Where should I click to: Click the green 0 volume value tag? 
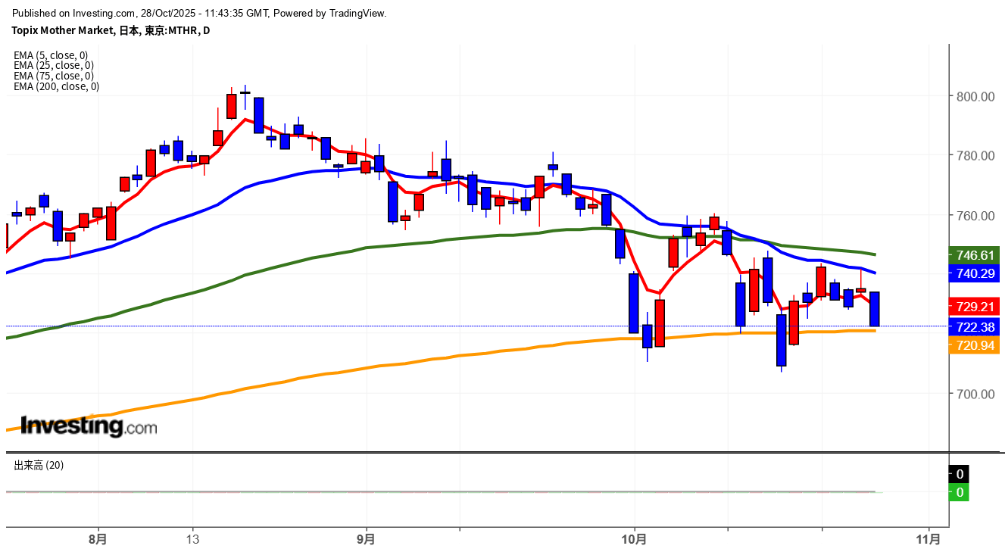click(x=959, y=492)
